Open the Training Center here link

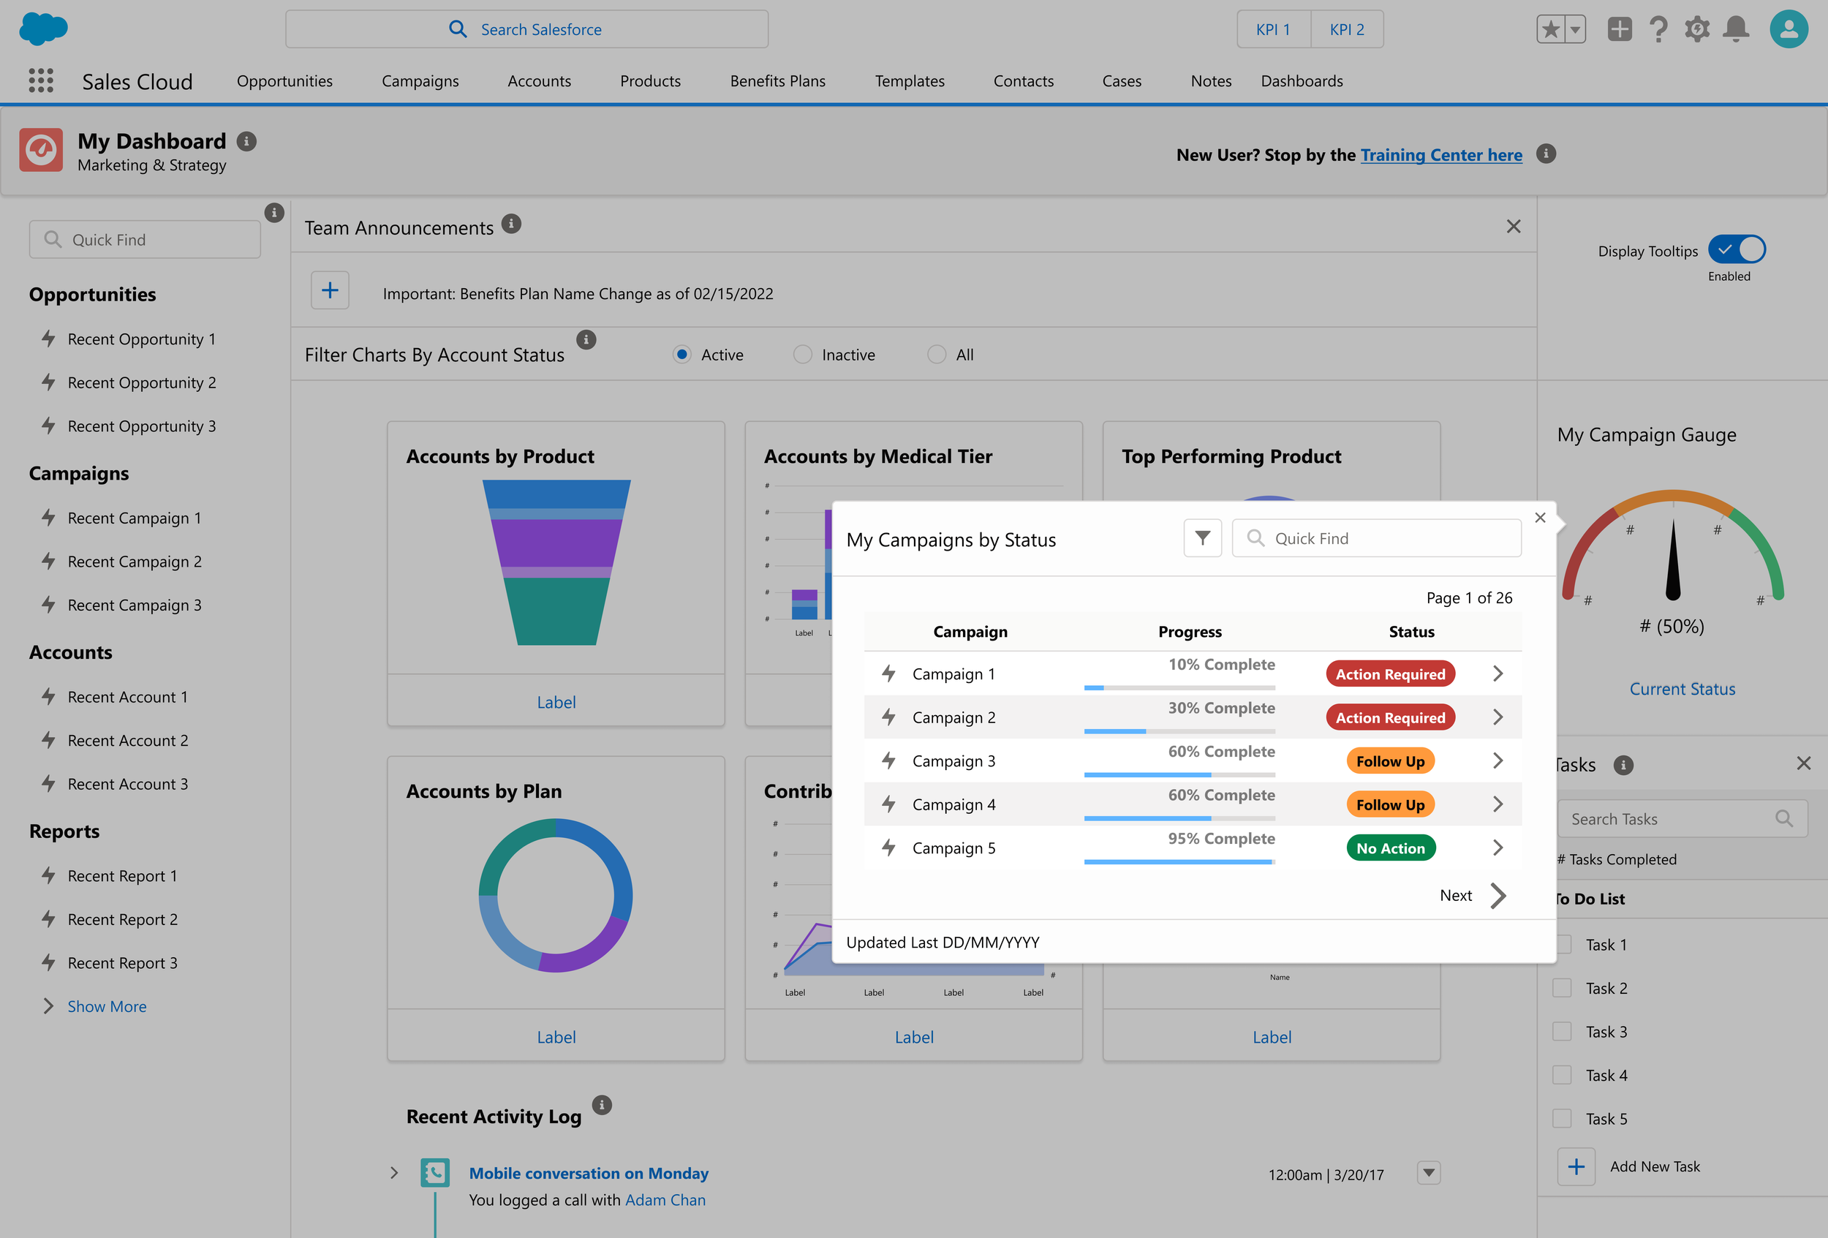tap(1441, 155)
